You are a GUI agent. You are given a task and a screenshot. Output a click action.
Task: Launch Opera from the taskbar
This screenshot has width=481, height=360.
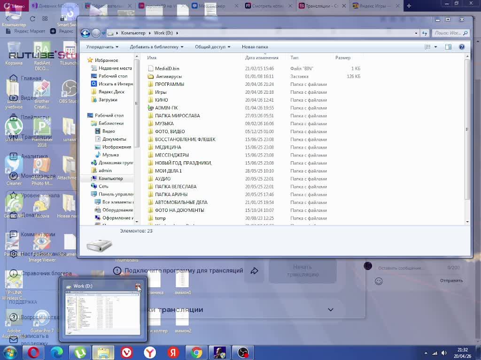point(33,352)
